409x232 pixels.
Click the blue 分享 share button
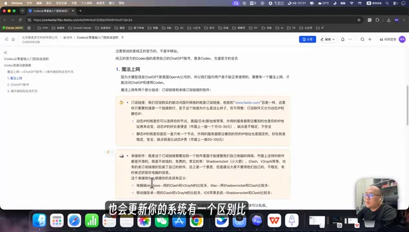(x=307, y=39)
